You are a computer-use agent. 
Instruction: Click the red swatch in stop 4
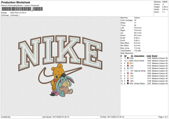click(128, 66)
